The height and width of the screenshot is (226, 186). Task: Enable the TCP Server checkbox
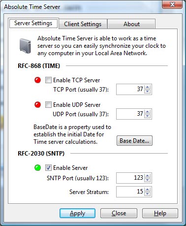pyautogui.click(x=48, y=80)
